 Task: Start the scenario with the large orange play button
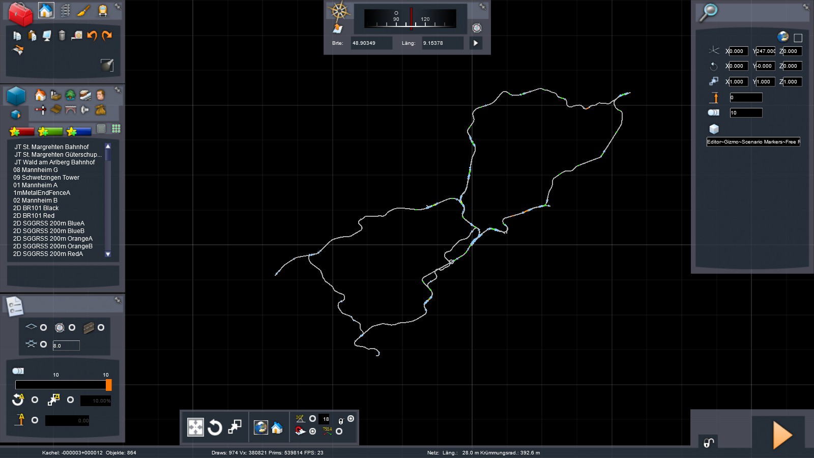click(x=782, y=436)
